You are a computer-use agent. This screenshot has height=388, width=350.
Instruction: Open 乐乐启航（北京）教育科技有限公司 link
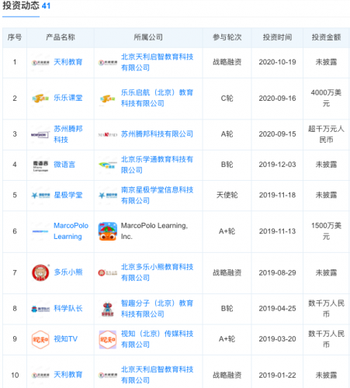pos(157,98)
